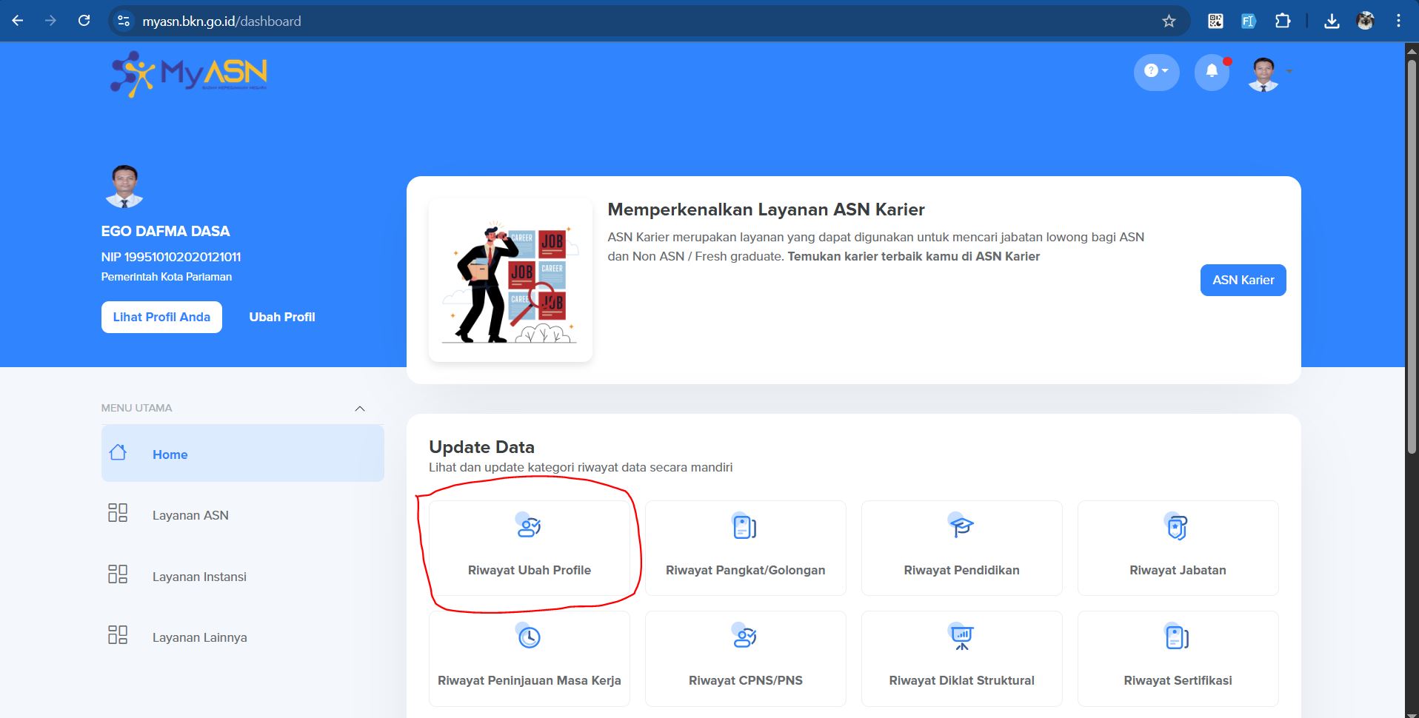The image size is (1419, 718).
Task: Open the Riwayat CPNS/PNS card
Action: tap(745, 658)
